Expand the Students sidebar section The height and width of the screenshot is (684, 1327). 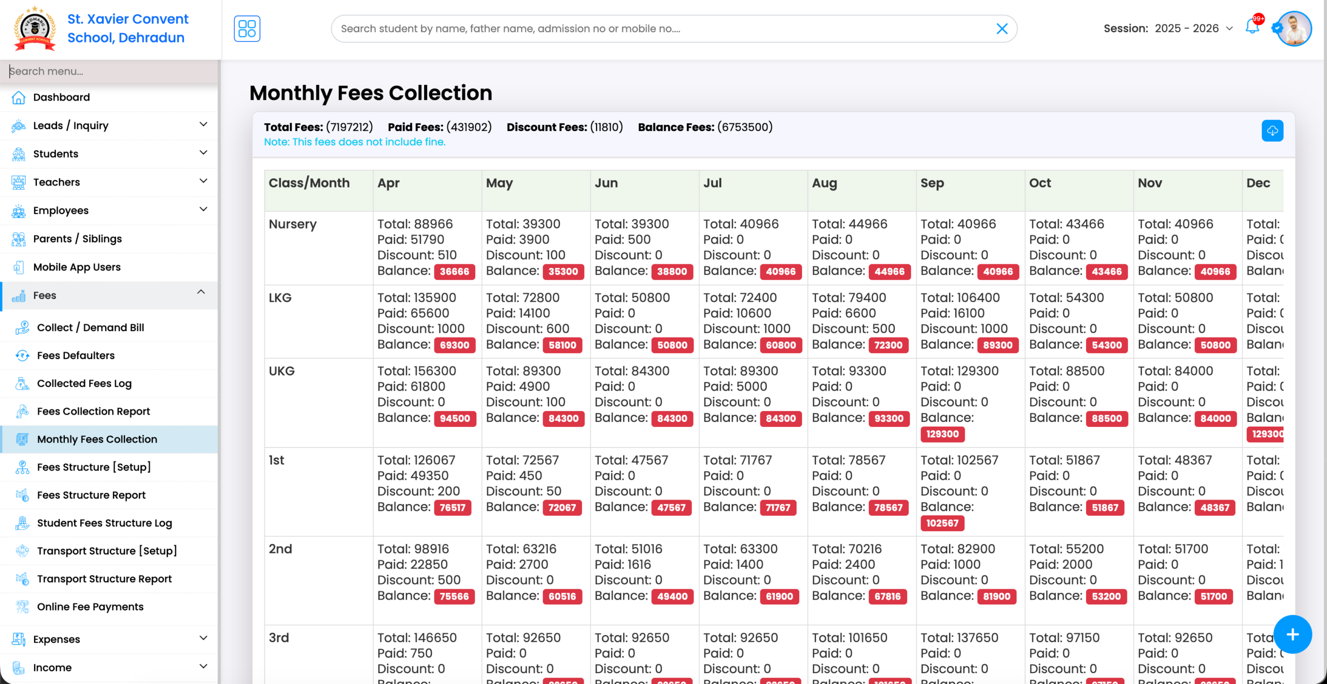(x=203, y=153)
